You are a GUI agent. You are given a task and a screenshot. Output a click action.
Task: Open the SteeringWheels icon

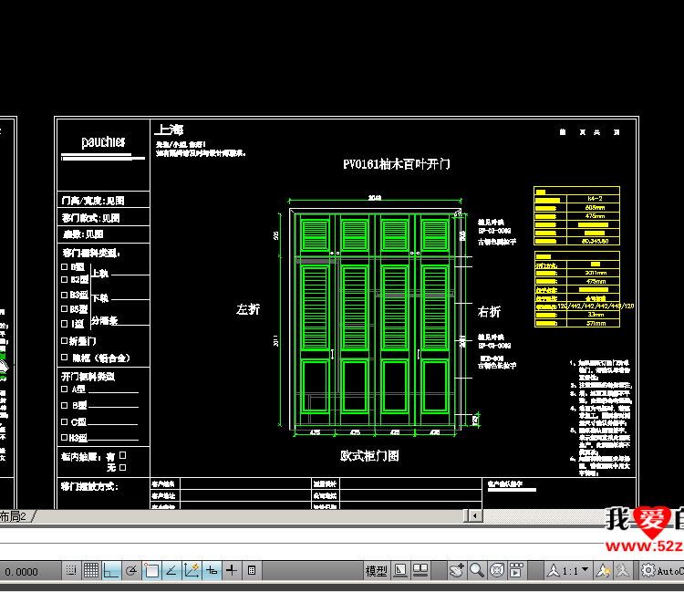point(497,570)
